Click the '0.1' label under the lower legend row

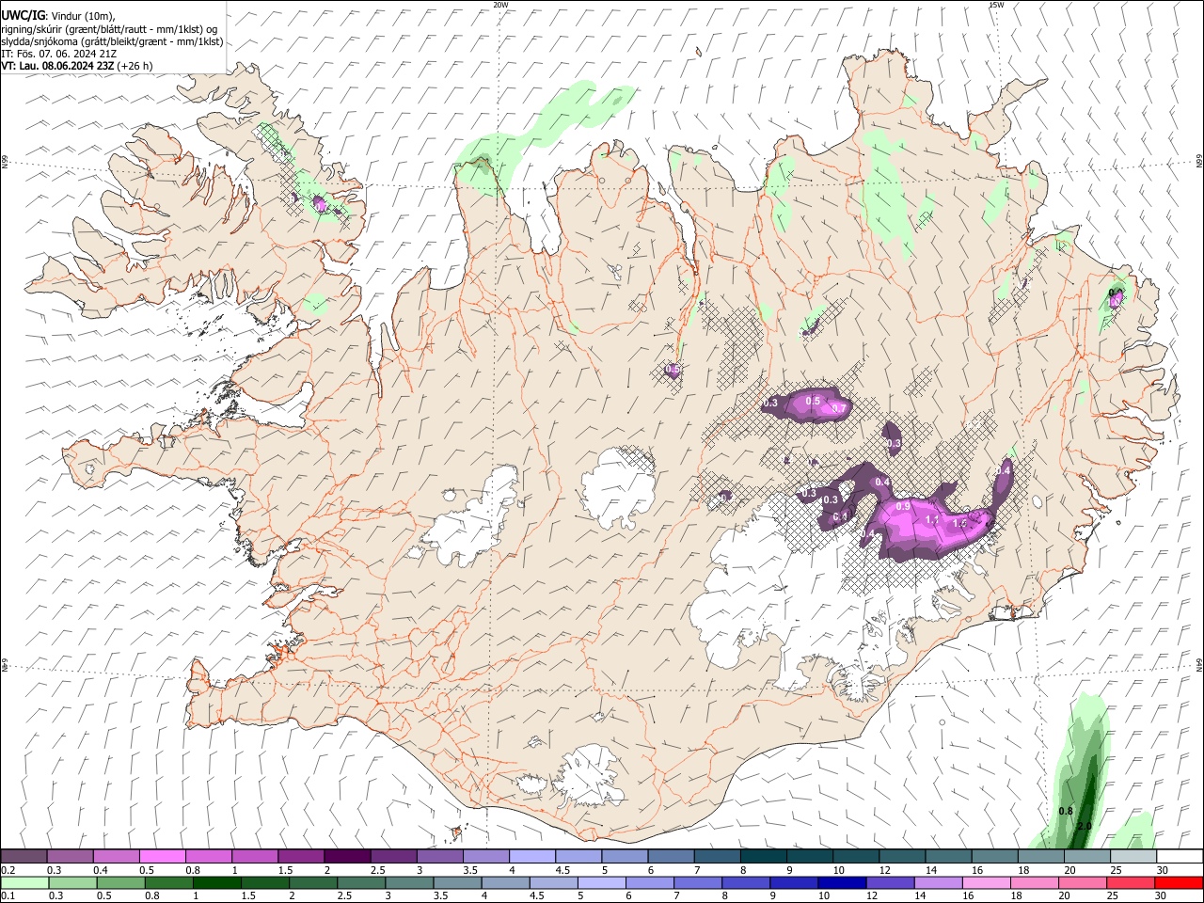click(x=8, y=896)
